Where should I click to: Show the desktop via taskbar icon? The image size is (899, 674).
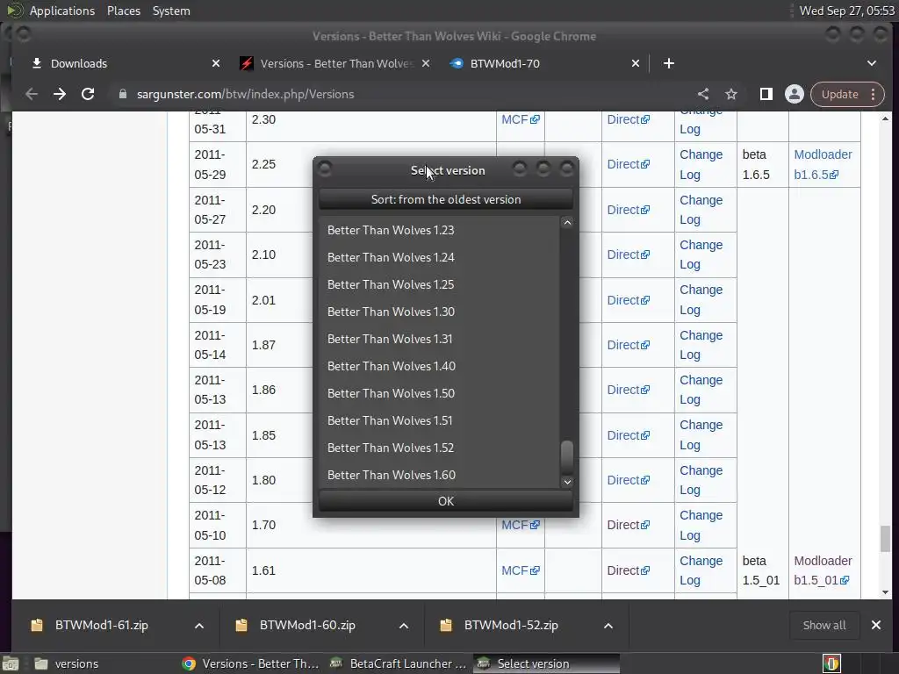[11, 663]
